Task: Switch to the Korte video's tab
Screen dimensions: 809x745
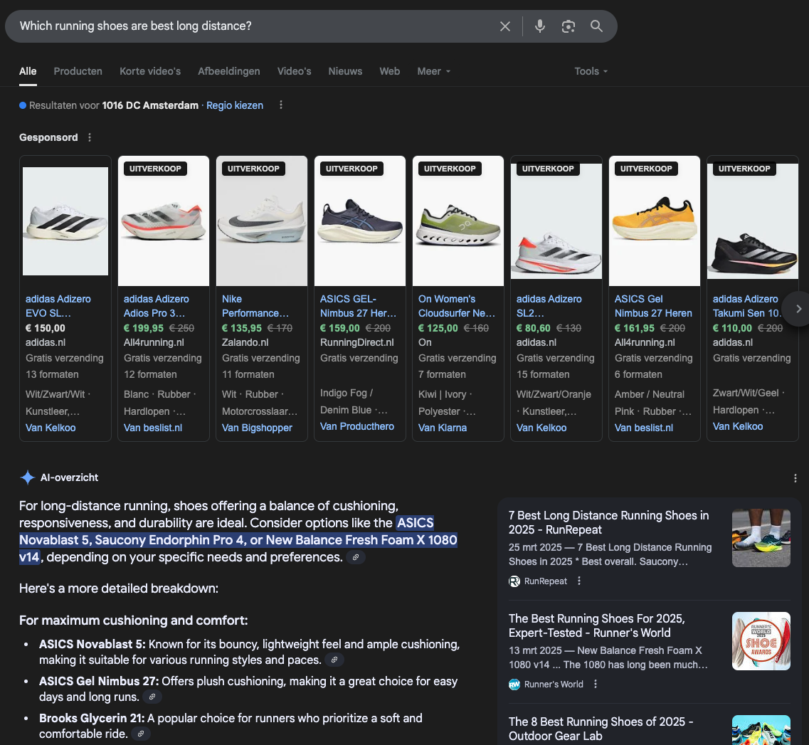Action: (150, 71)
